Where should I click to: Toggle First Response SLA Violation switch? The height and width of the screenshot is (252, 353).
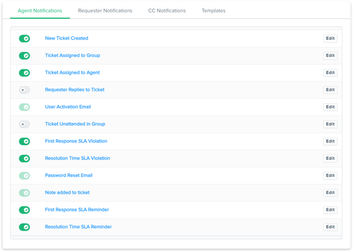[x=25, y=141]
